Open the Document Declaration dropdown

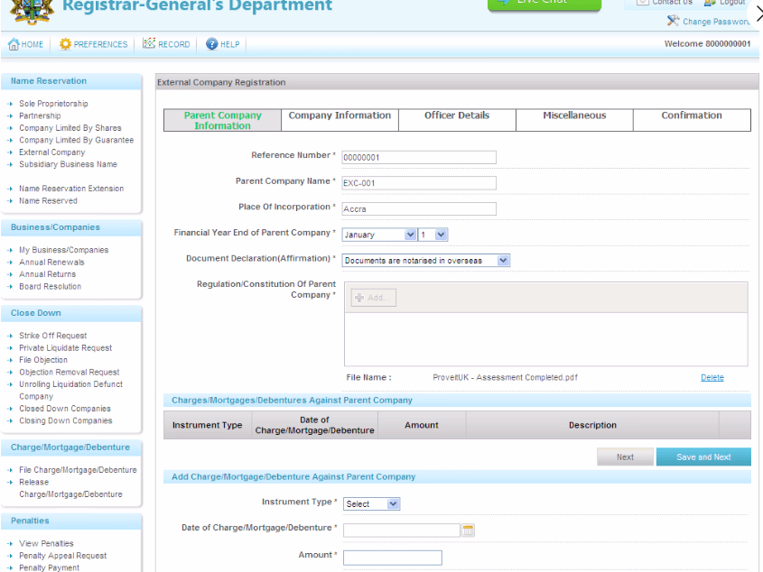[x=426, y=261]
